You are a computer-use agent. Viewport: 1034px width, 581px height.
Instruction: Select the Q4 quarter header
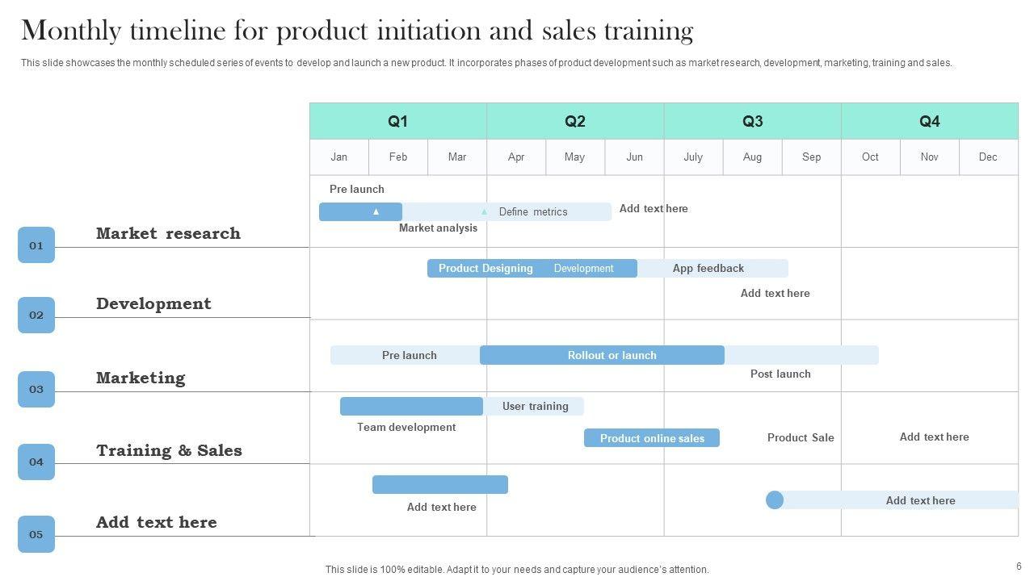point(929,121)
